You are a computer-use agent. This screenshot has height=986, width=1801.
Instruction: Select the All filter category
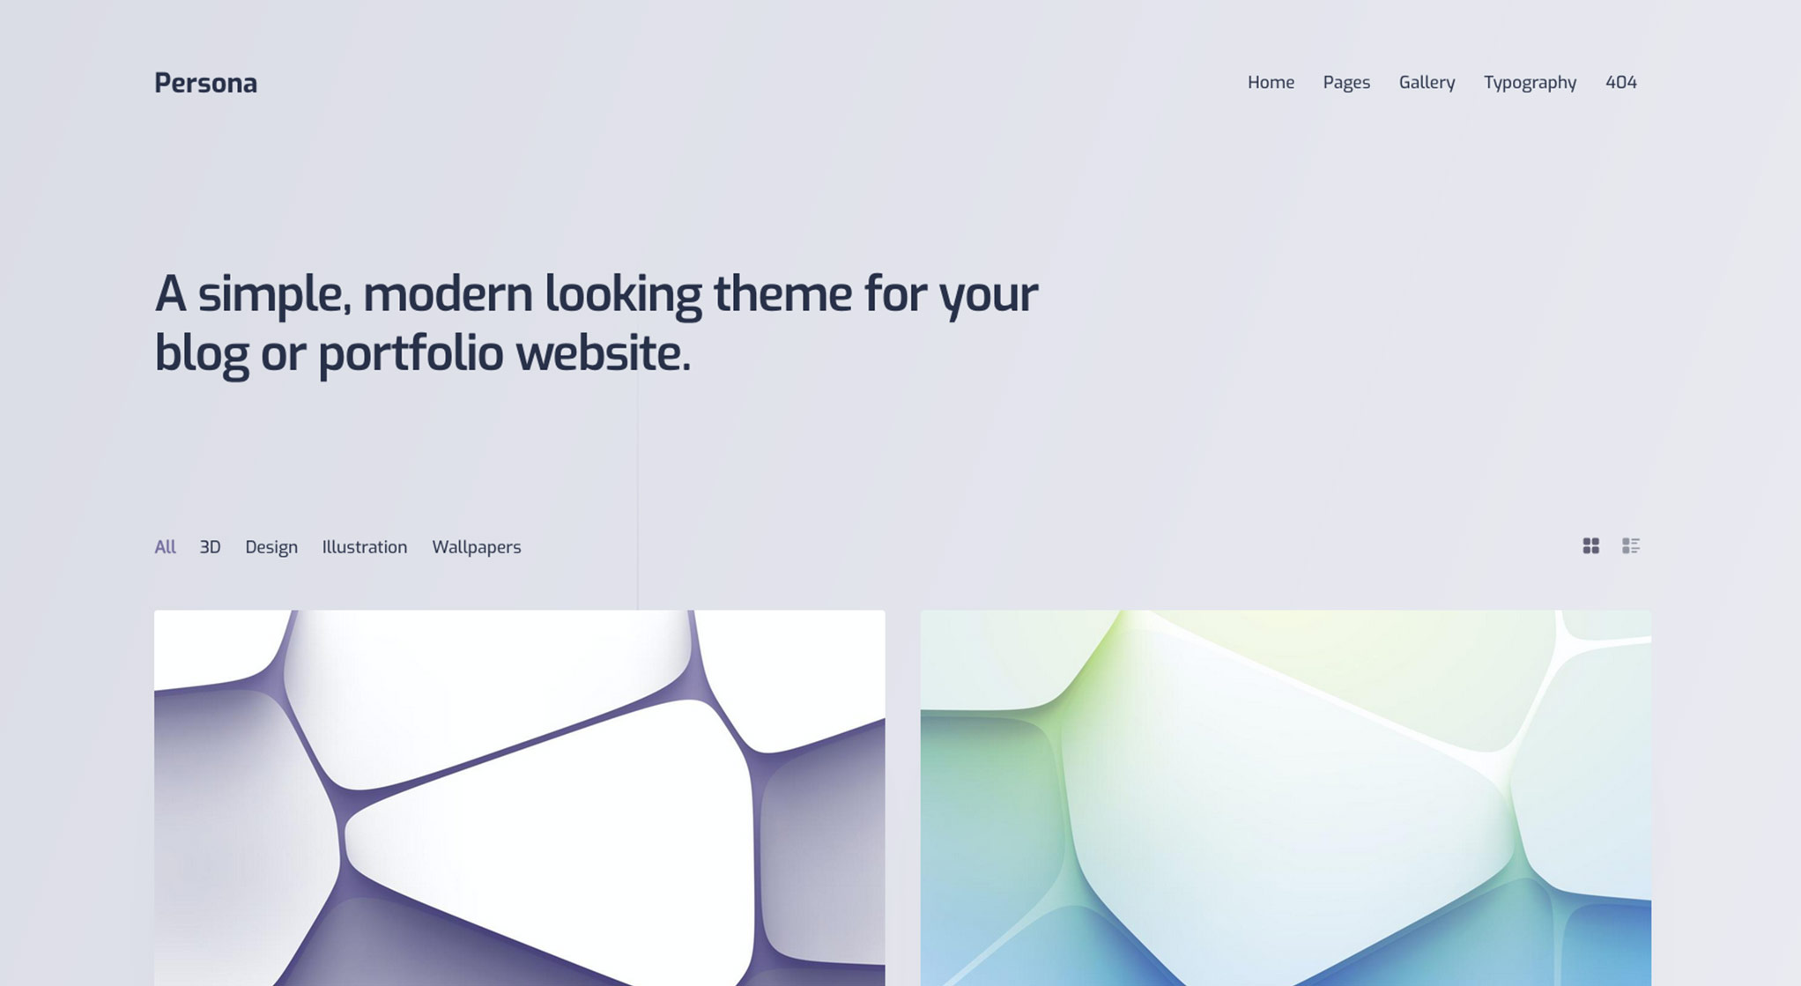165,545
